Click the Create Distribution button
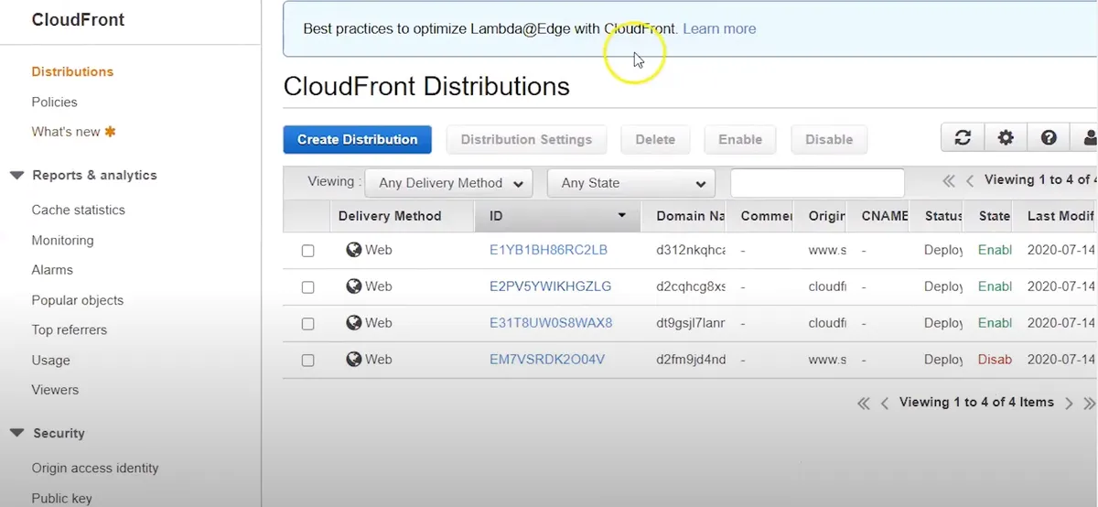1098x507 pixels. pyautogui.click(x=358, y=139)
